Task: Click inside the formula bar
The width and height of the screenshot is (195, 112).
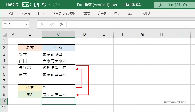Action: coord(131,25)
